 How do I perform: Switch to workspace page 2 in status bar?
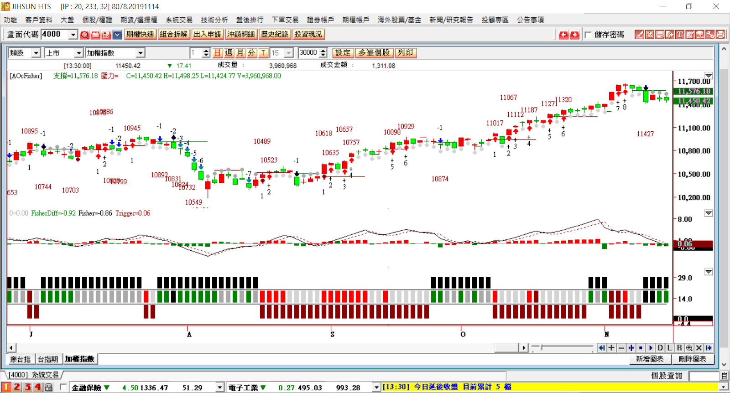point(16,387)
